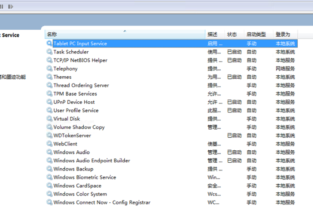Click the gear icon beside Telephony

click(x=49, y=68)
